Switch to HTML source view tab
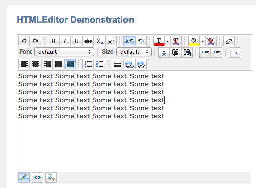The height and width of the screenshot is (188, 256). point(37,177)
